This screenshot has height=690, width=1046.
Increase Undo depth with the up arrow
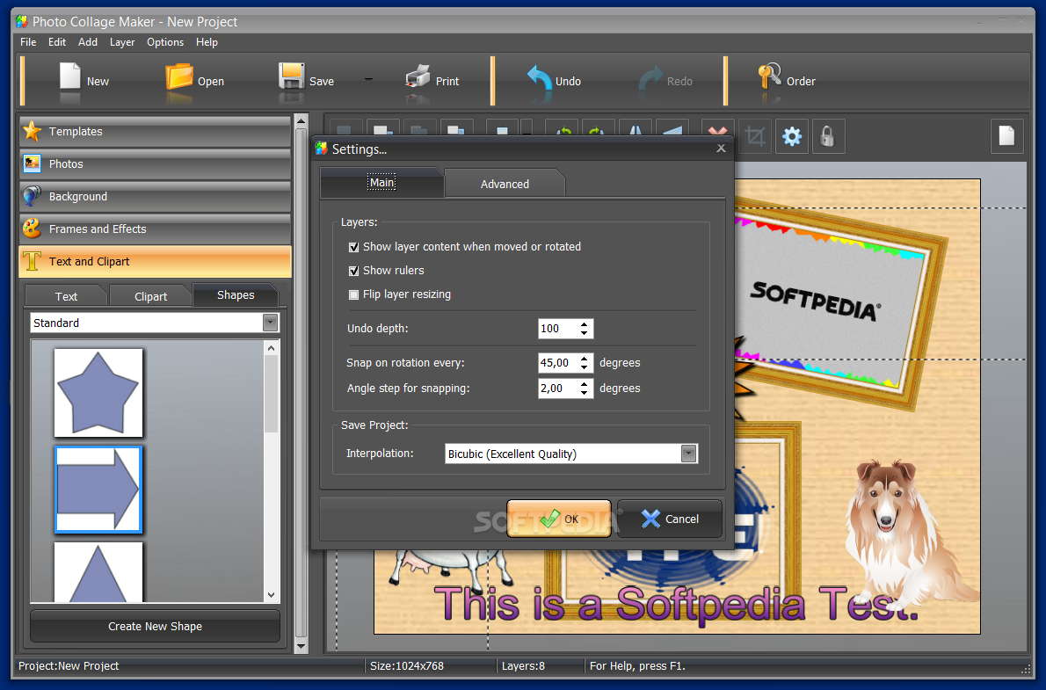tap(585, 324)
